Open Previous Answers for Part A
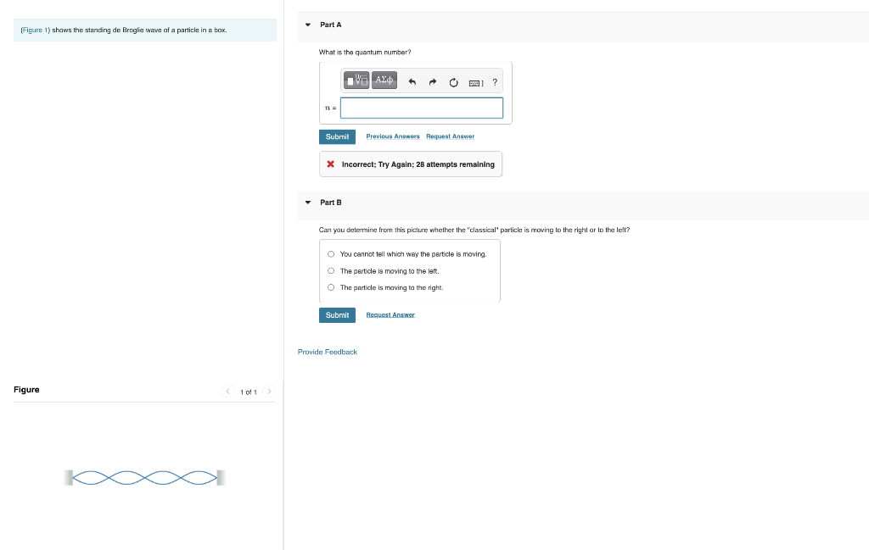 (x=392, y=136)
